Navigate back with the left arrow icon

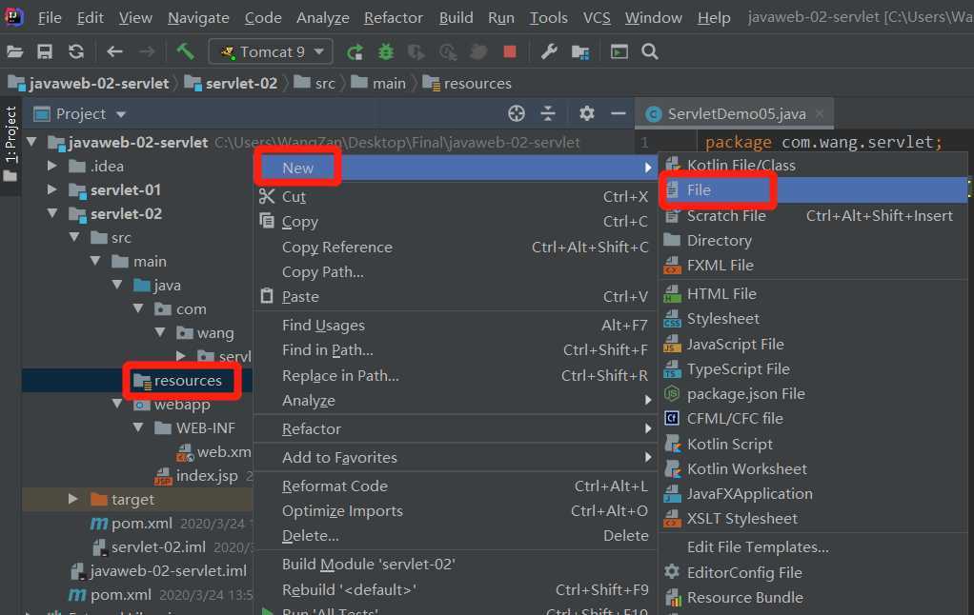click(114, 51)
